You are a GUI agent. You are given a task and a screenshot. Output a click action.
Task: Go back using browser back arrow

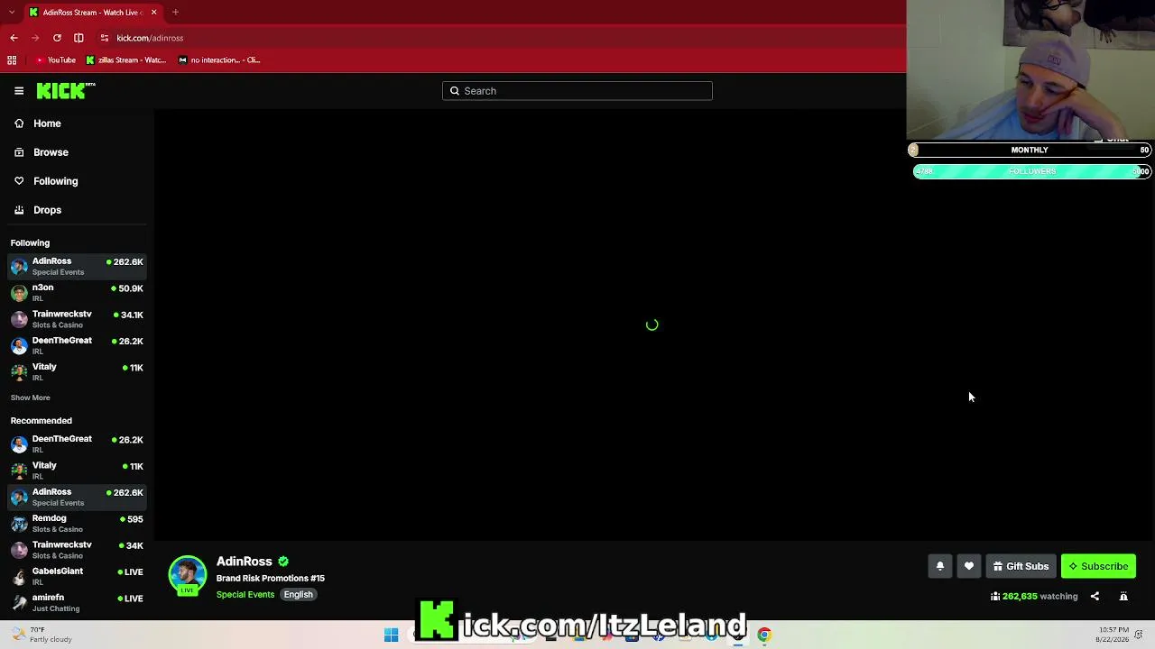point(14,38)
